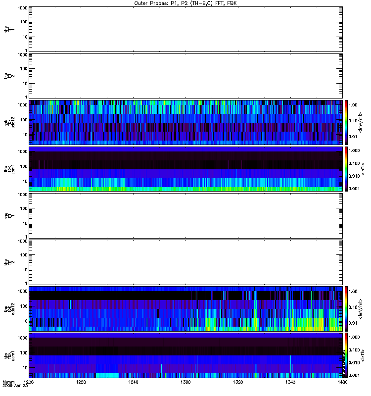Select "0.010" on the thb scm1 color scale
371x396 pixels.
354,176
